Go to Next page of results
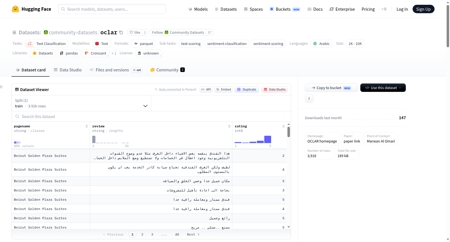Viewport: 450px width, 242px height. [x=193, y=234]
